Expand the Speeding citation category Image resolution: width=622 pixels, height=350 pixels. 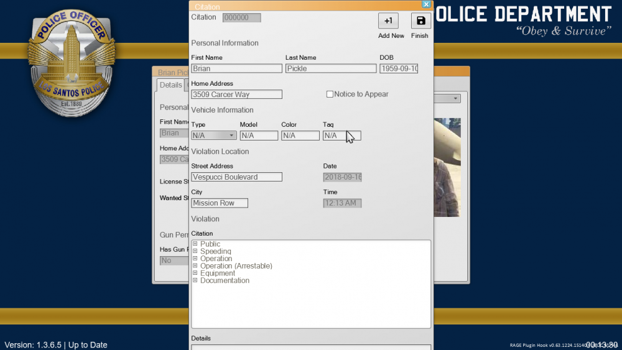[x=195, y=251]
